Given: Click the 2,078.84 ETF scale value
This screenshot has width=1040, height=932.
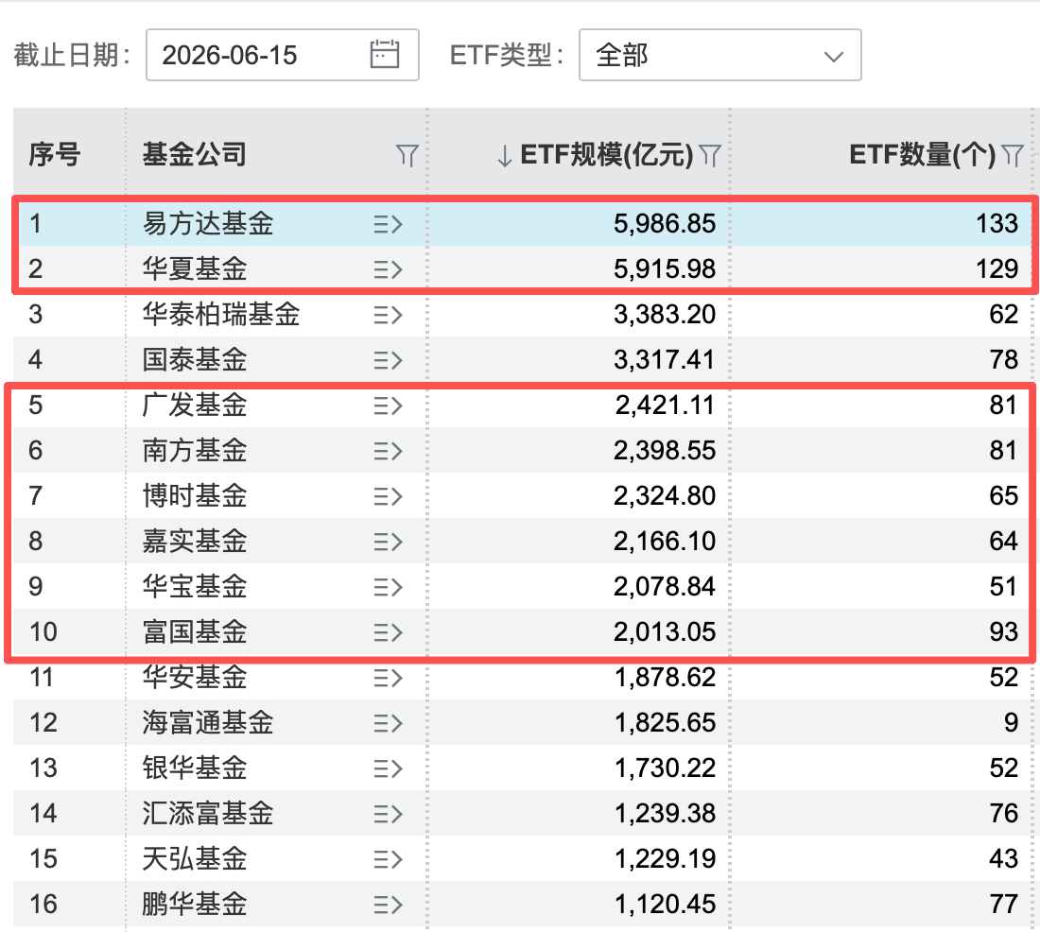Looking at the screenshot, I should pos(665,586).
